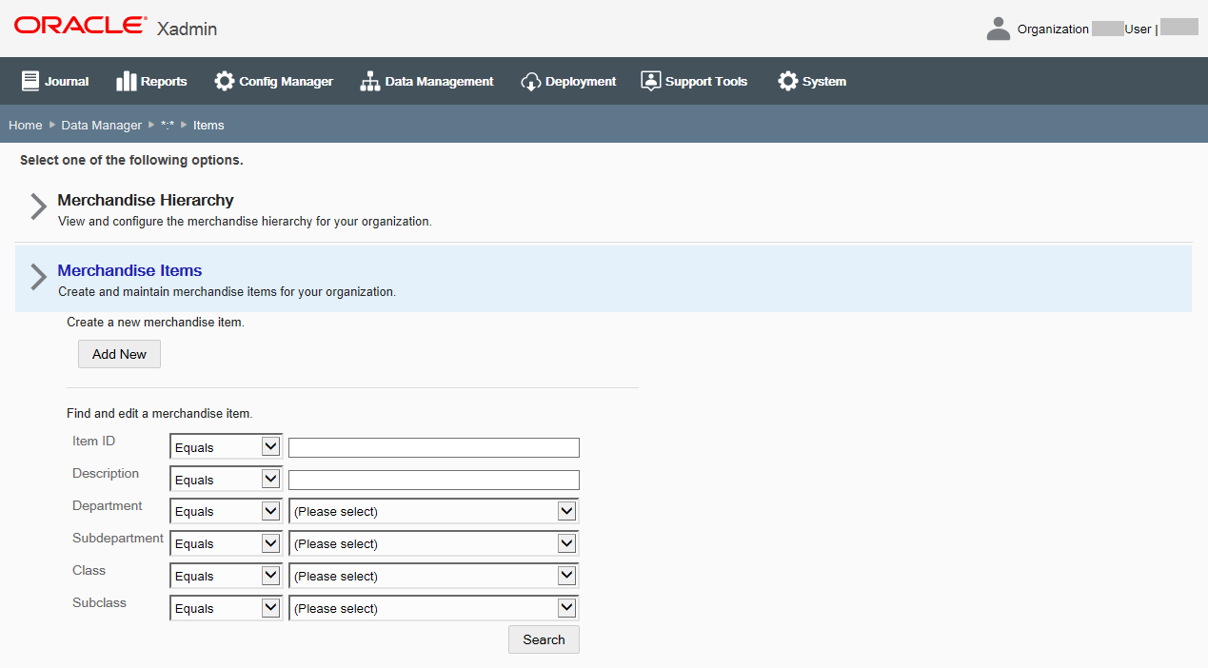Open Subdepartment (Please select) value dropdown

click(x=434, y=543)
